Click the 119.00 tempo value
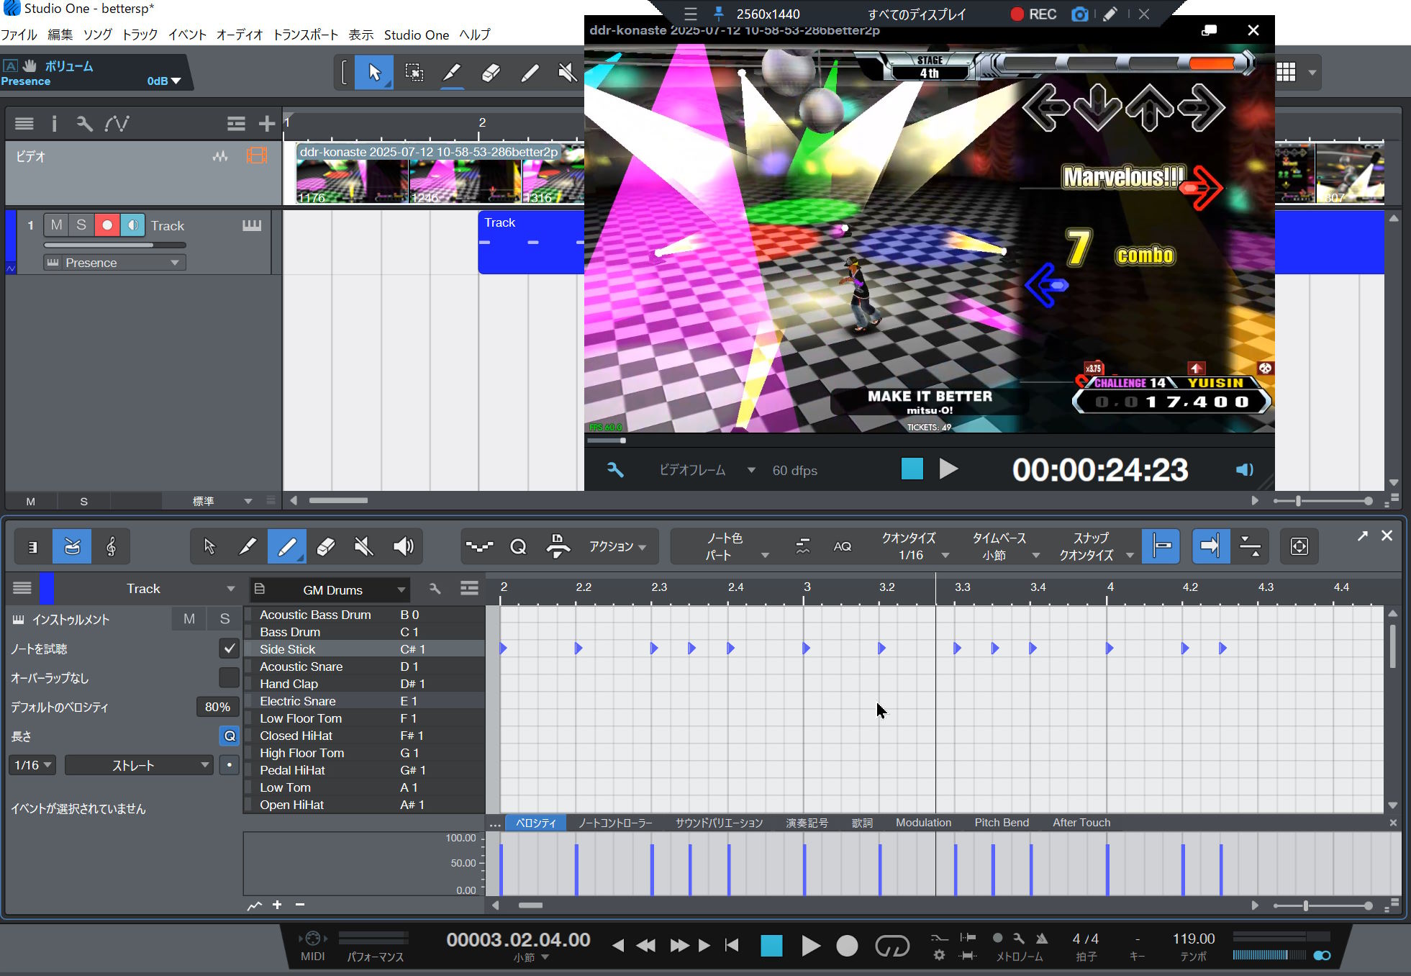This screenshot has width=1411, height=976. (x=1193, y=939)
